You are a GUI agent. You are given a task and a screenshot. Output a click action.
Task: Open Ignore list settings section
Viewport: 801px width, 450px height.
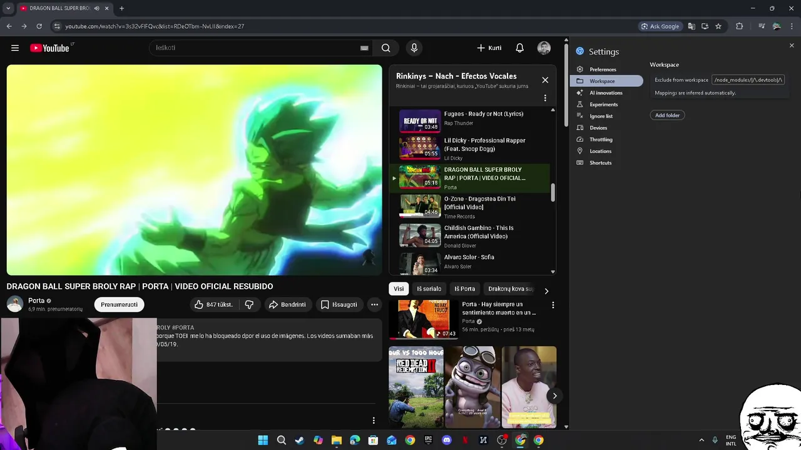(x=606, y=116)
